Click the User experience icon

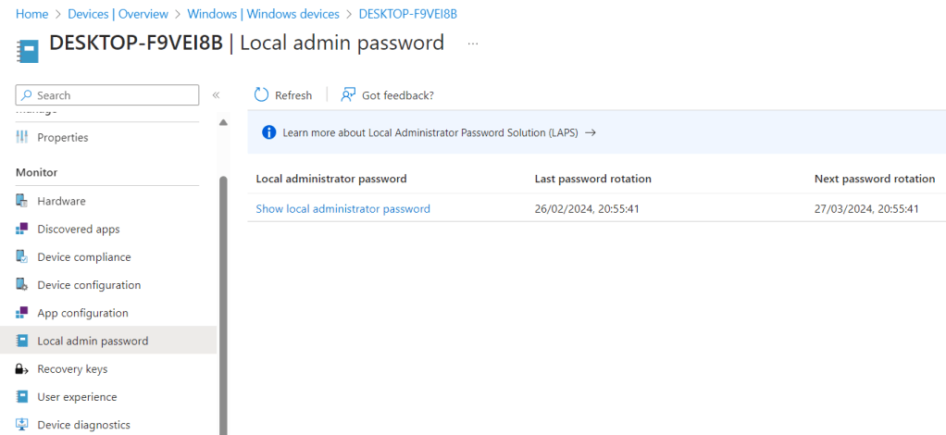(22, 397)
